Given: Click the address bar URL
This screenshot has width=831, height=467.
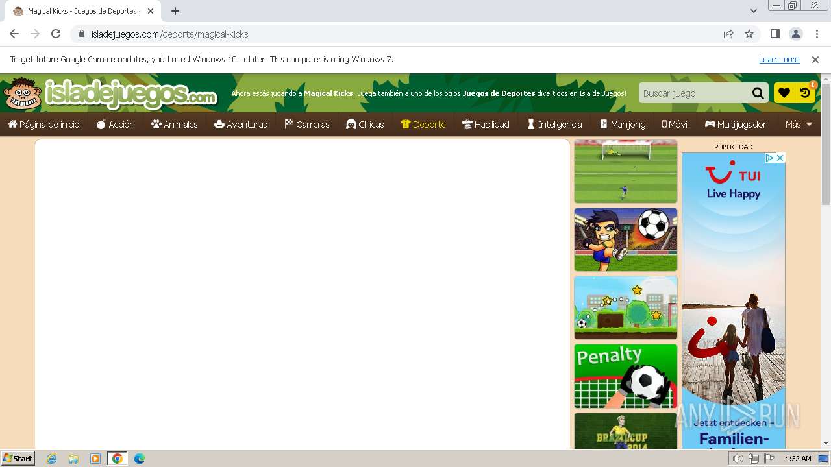Looking at the screenshot, I should click(x=169, y=34).
